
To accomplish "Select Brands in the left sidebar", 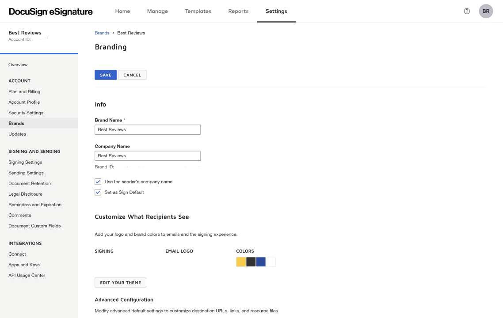I will click(x=16, y=123).
